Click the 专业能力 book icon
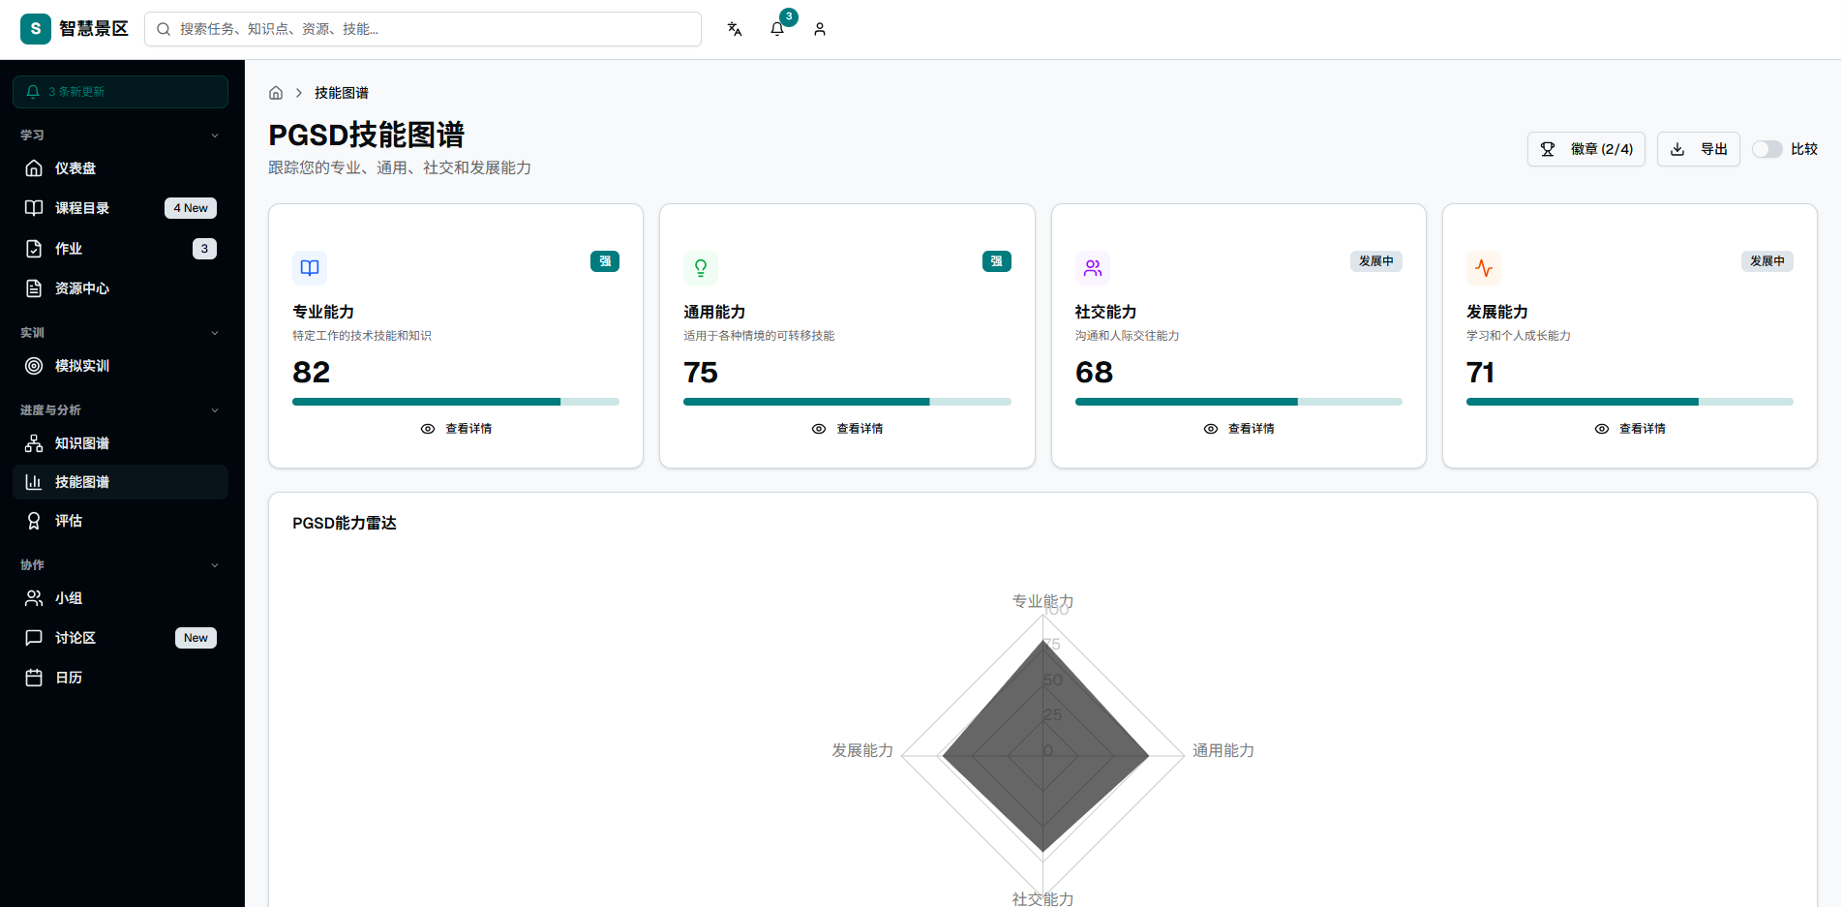 point(310,268)
